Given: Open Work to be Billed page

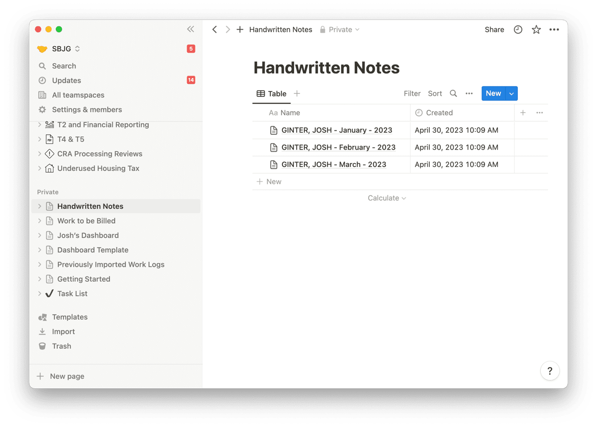Looking at the screenshot, I should pyautogui.click(x=86, y=221).
